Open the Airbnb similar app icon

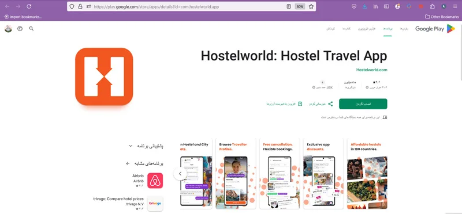pos(155,181)
